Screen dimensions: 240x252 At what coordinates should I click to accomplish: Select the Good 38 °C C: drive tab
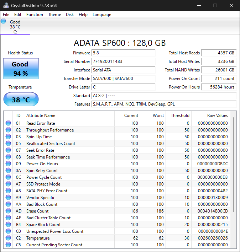[15, 27]
